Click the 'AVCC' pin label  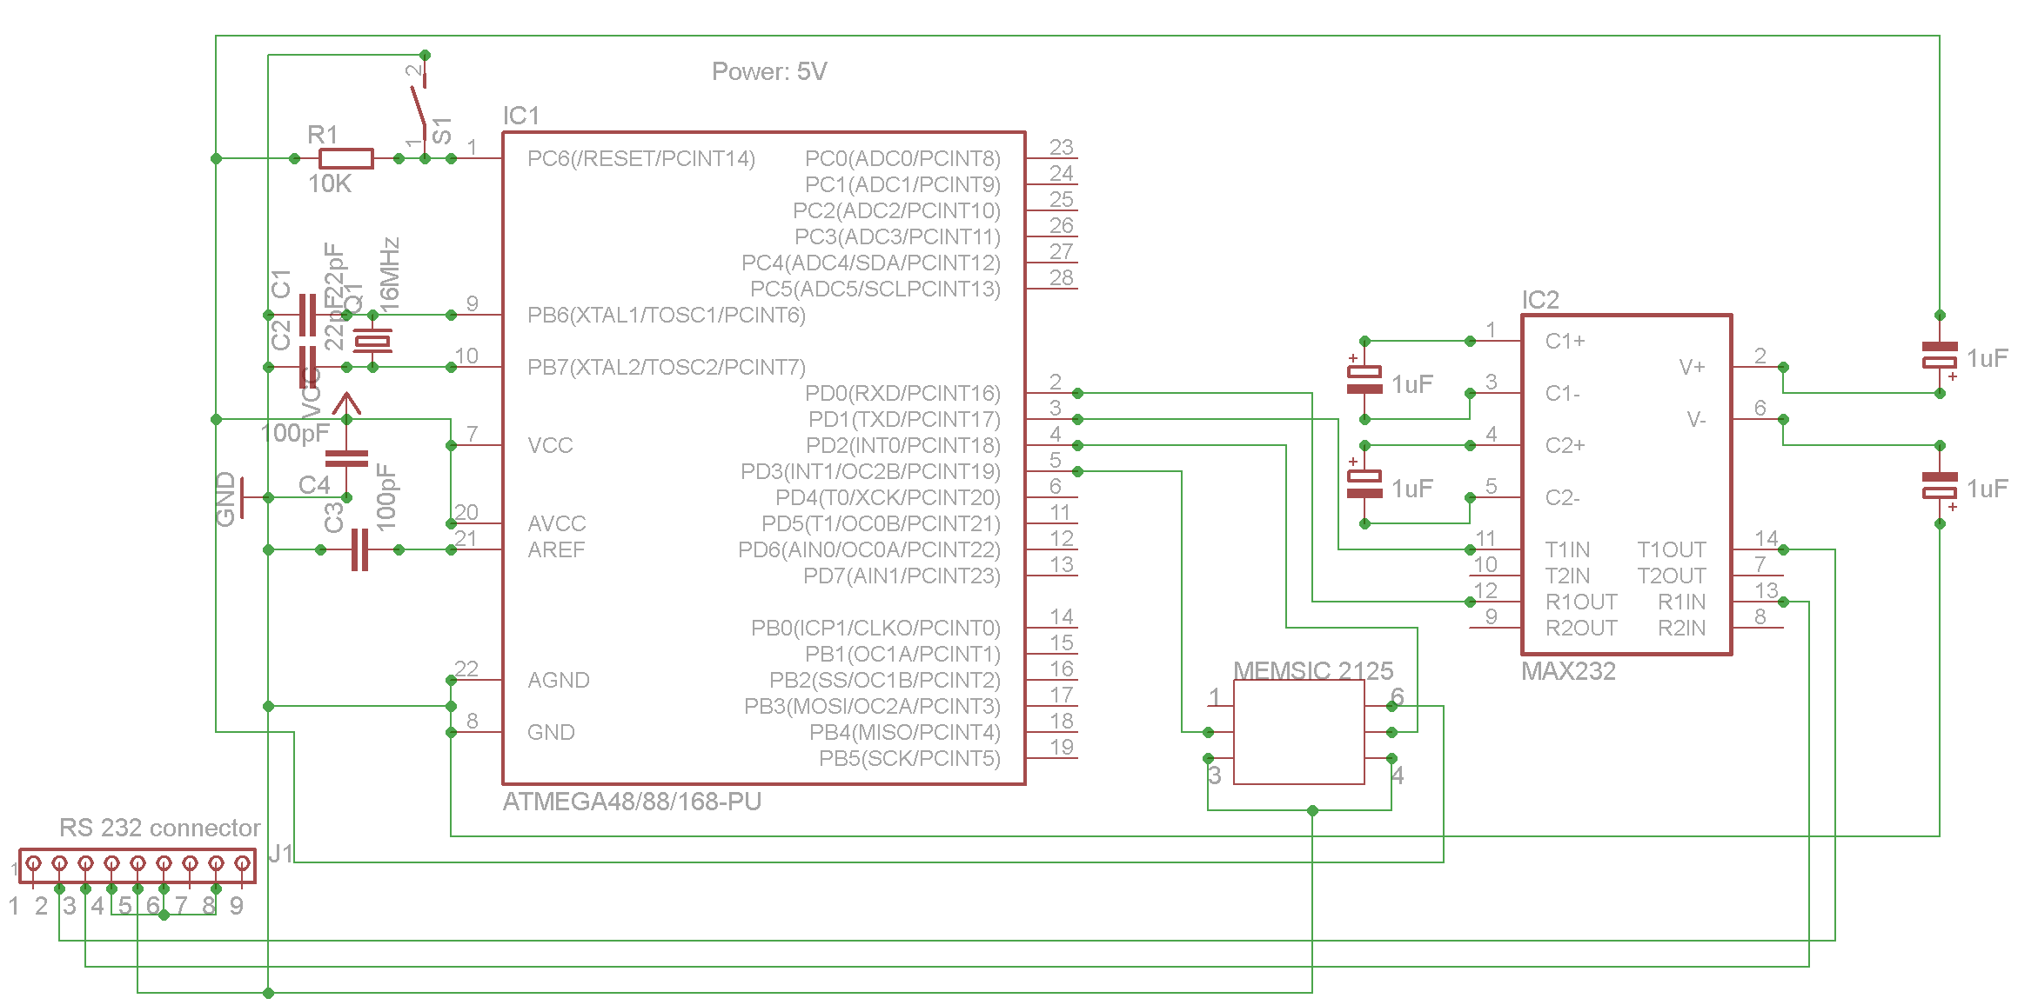[x=557, y=523]
